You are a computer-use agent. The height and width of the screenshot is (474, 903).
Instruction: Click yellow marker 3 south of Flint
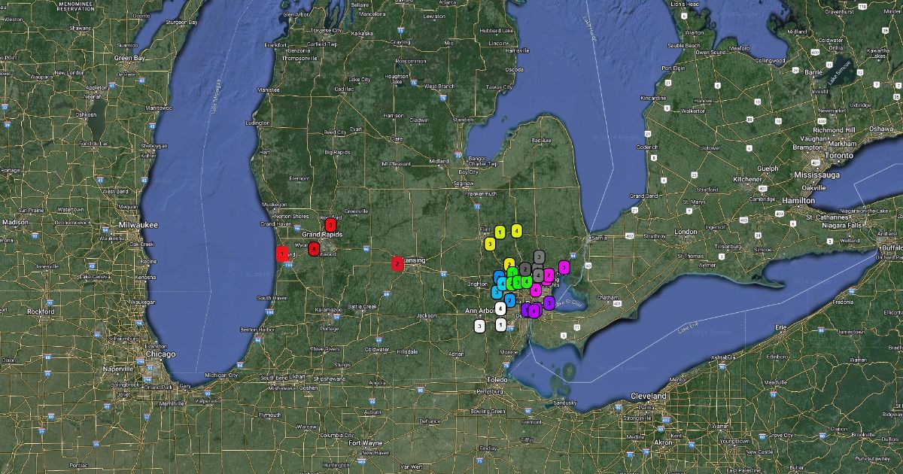[490, 244]
